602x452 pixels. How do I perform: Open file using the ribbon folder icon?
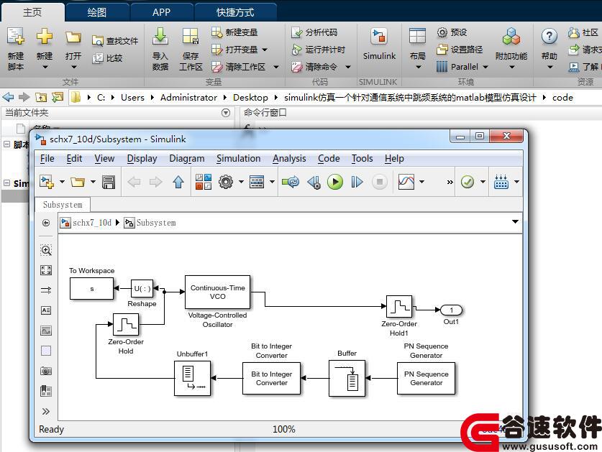click(x=73, y=37)
